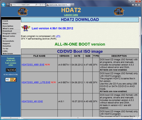Open the Home menu item
Viewport: 142px width, 120px height.
point(5,23)
